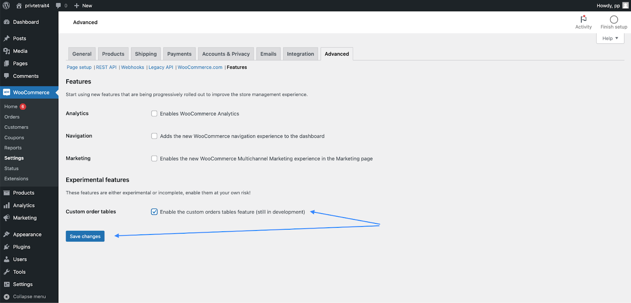Click the New label in admin bar

tap(87, 6)
